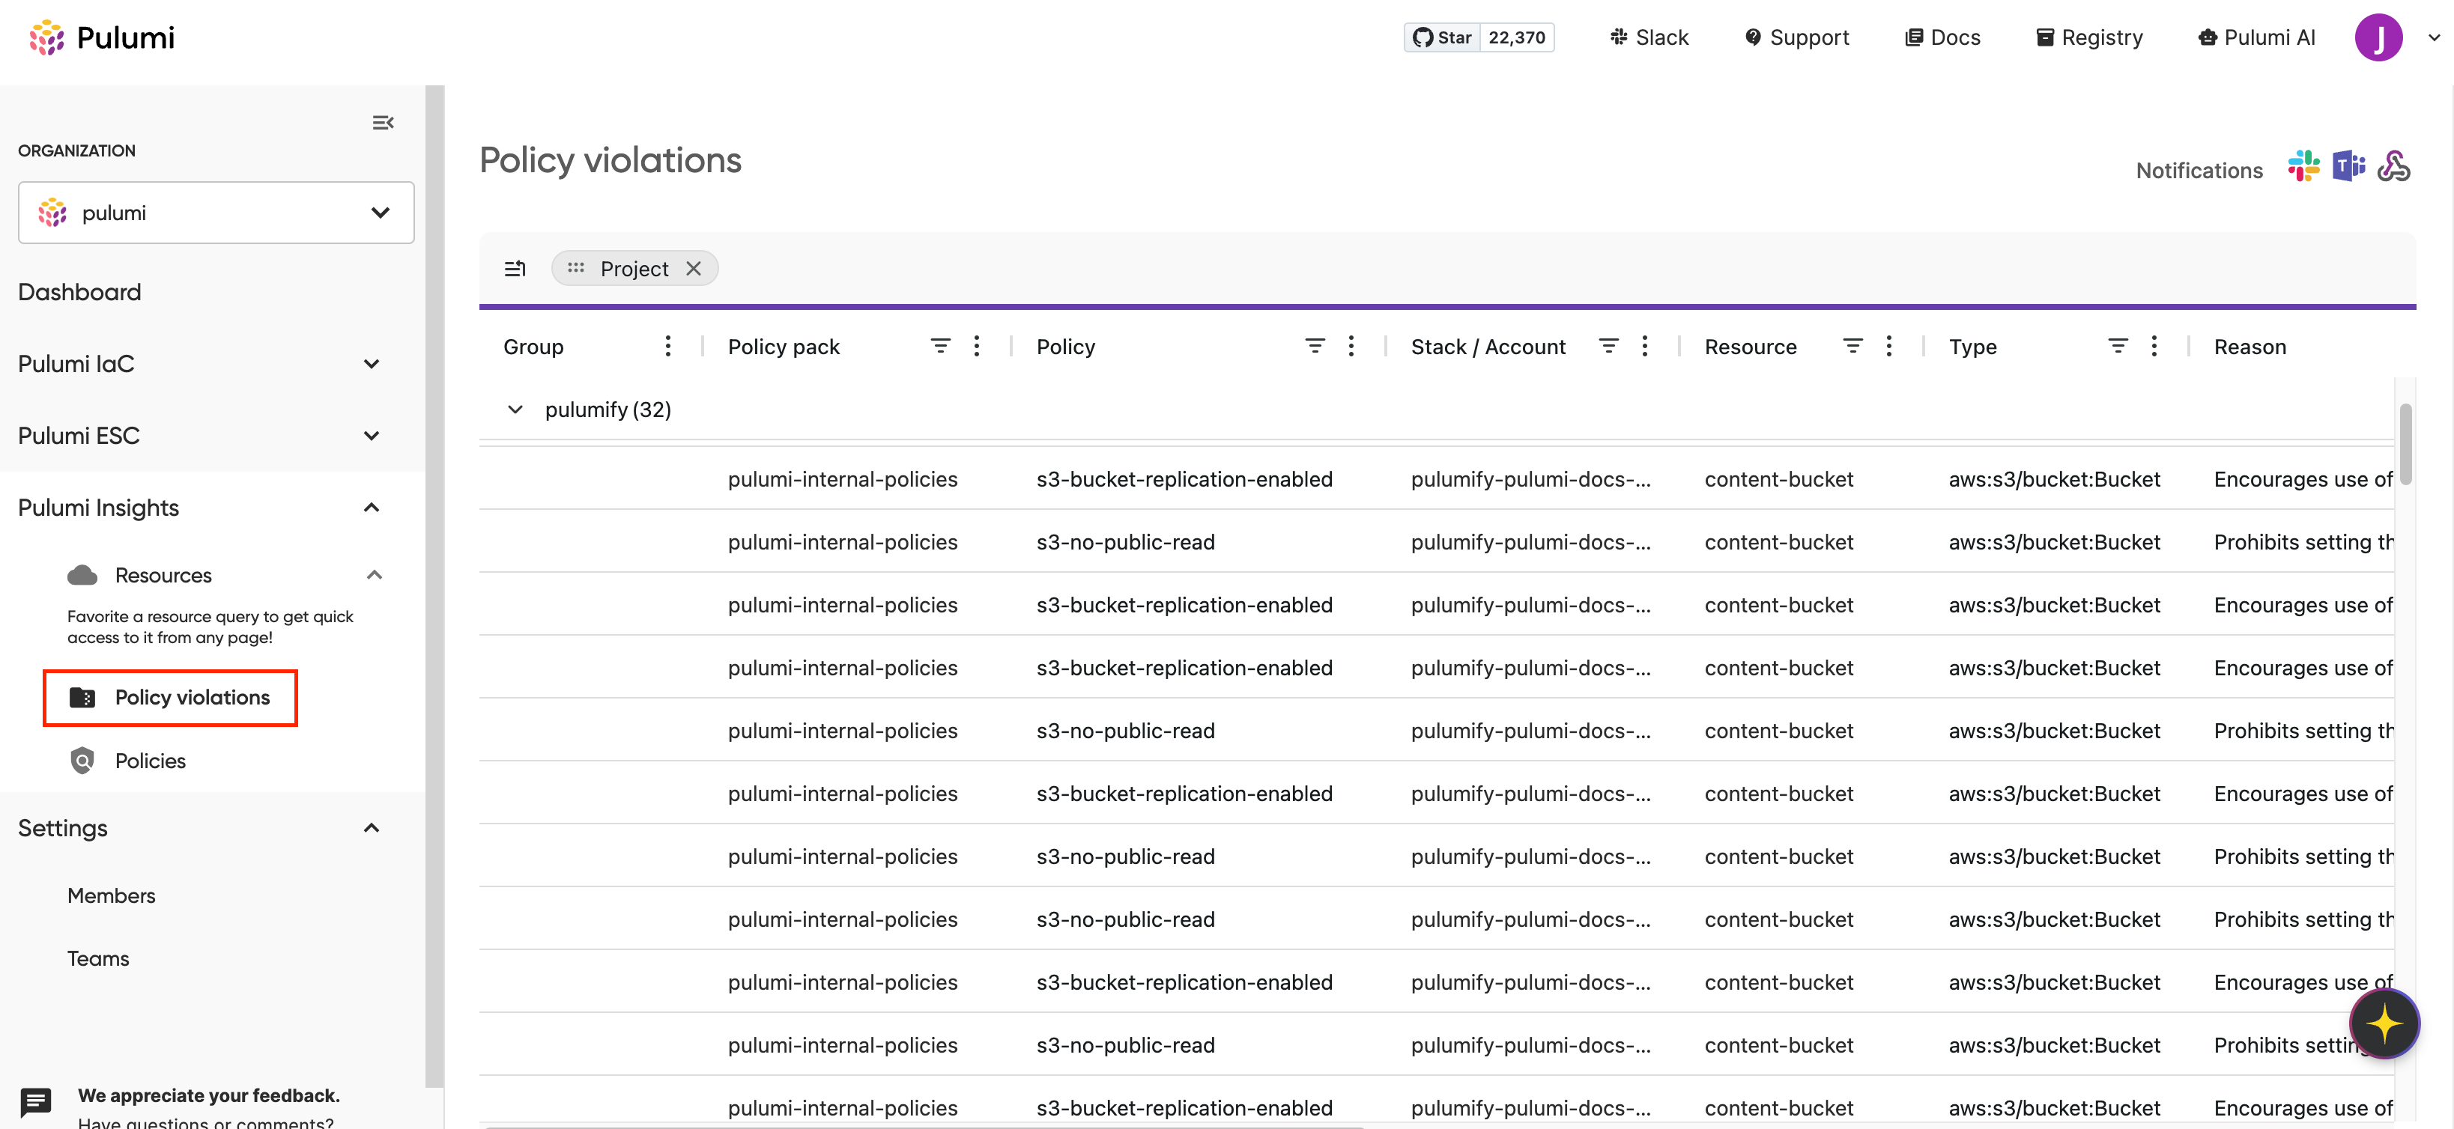Open the Support link
The image size is (2454, 1129).
1796,37
